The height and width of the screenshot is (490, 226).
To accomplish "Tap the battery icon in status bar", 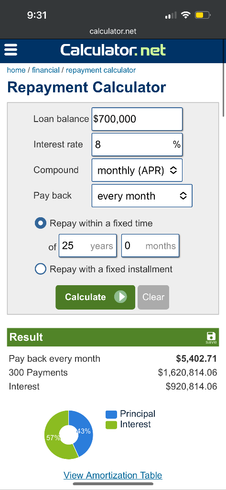I will 203,15.
